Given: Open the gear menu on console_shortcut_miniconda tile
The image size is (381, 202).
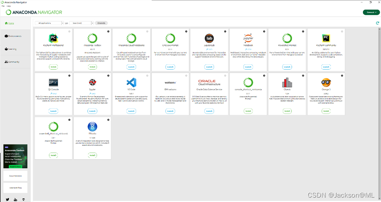Looking at the screenshot, I should point(264,76).
